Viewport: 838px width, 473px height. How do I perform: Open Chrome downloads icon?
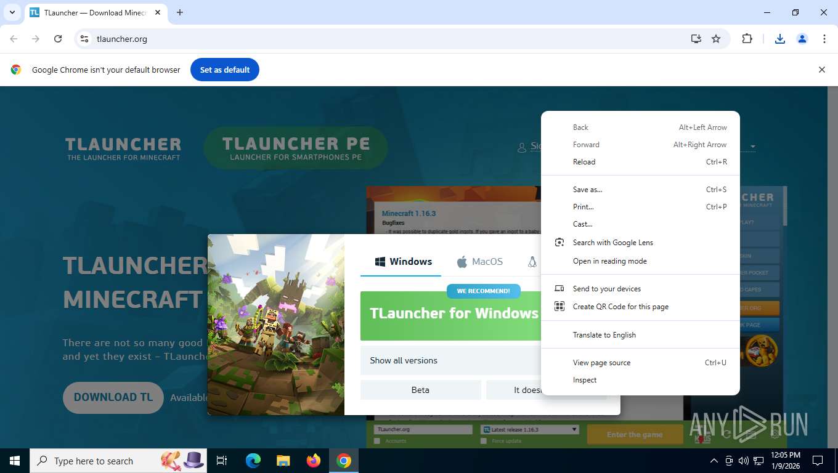coord(780,39)
